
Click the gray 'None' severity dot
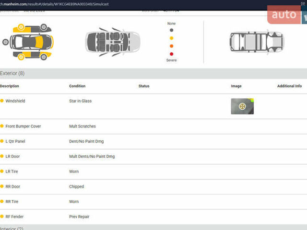[x=171, y=30]
